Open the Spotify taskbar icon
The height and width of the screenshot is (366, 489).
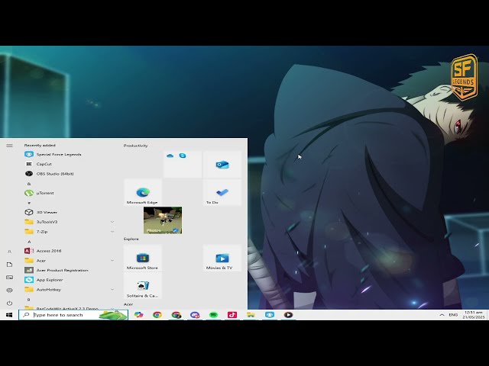tap(214, 315)
